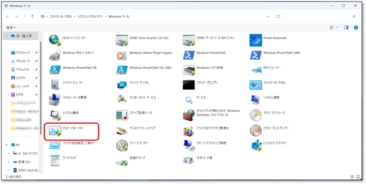Screen dimensions: 366x184
Task: Click the 文字コード表 icon
Action: [x=189, y=160]
